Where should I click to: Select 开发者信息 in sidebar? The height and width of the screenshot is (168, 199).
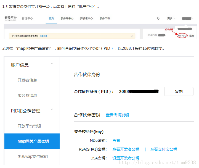coord(27,80)
